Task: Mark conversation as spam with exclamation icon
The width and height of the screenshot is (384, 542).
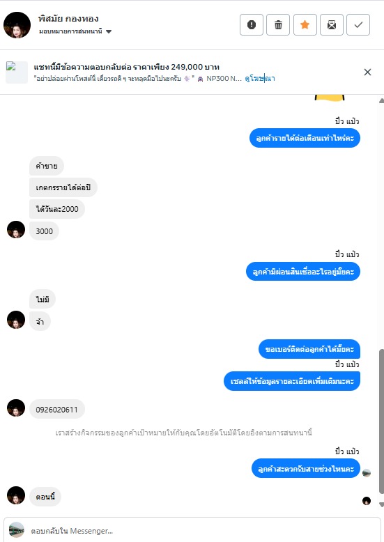Action: coord(252,24)
